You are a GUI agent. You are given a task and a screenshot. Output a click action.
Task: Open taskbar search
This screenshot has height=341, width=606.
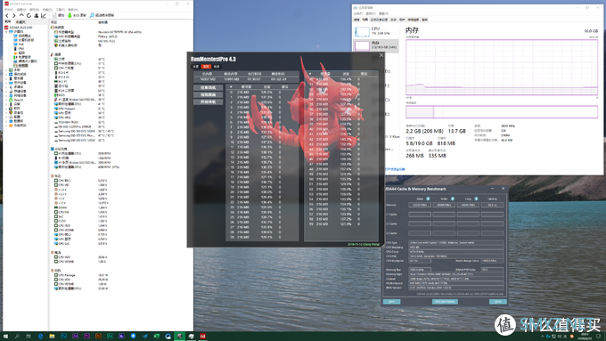17,337
